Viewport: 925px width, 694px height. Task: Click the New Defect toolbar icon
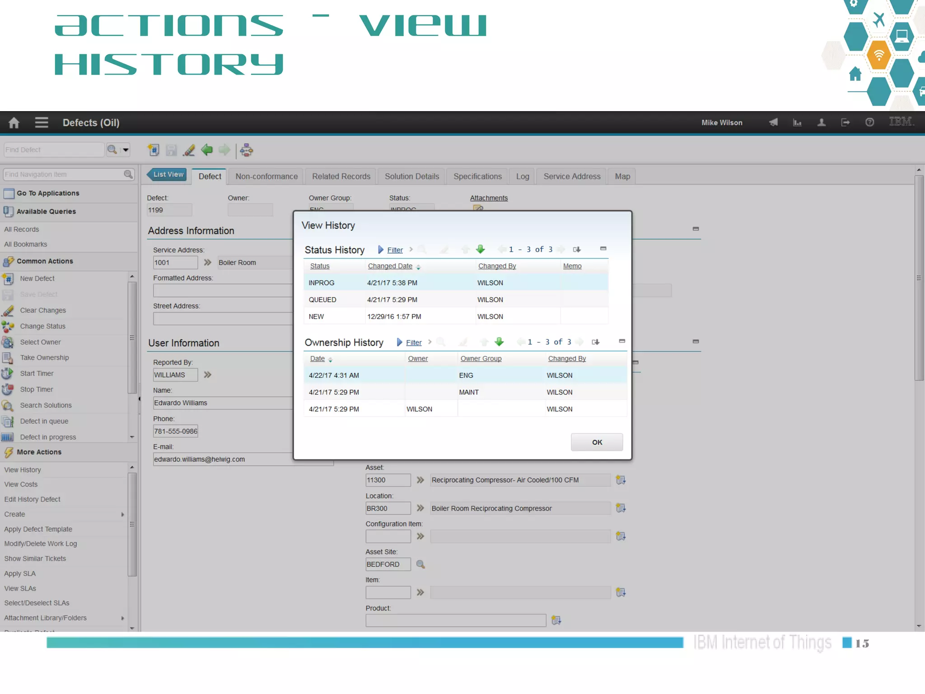154,150
